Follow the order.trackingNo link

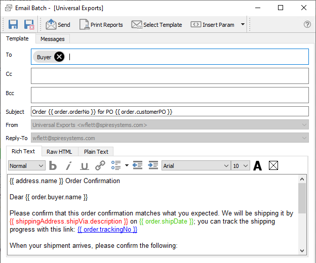(107, 230)
